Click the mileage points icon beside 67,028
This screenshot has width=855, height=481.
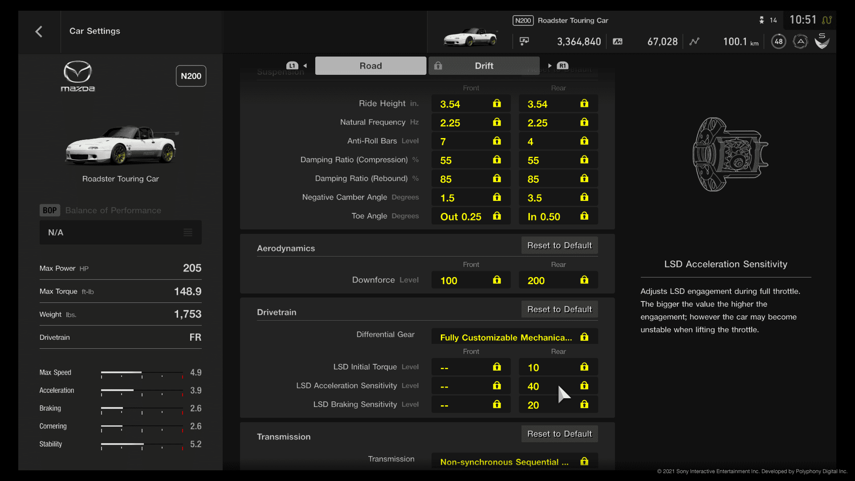pos(618,41)
